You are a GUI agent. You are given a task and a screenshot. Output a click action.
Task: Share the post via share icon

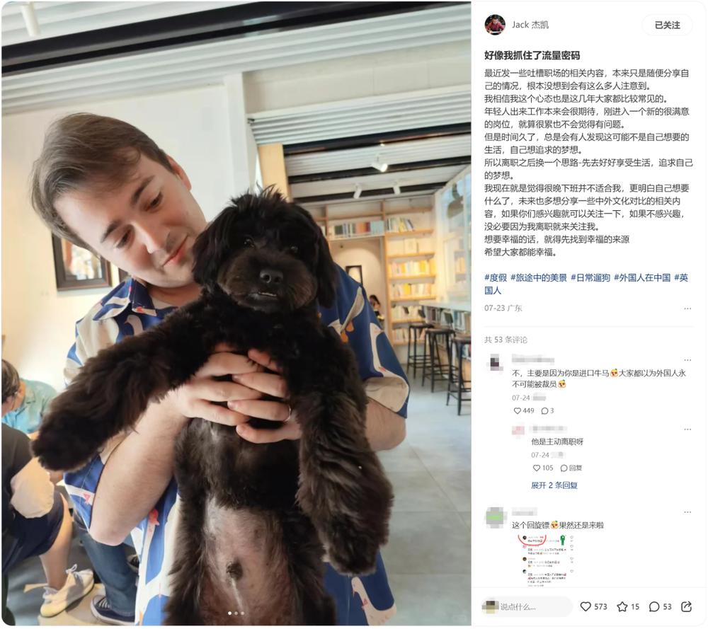686,606
